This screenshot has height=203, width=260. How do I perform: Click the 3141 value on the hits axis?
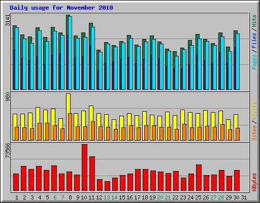pyautogui.click(x=8, y=20)
